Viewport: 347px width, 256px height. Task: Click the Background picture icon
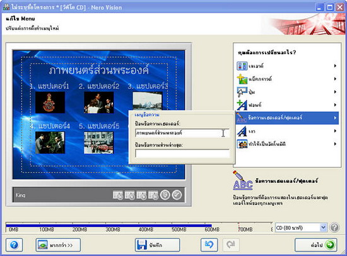[x=242, y=79]
